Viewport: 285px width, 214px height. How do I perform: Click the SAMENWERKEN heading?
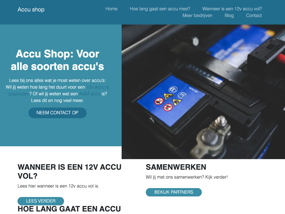(176, 167)
